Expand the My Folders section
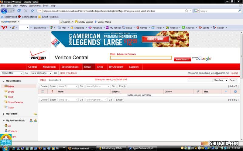The height and width of the screenshot is (151, 243). pyautogui.click(x=4, y=114)
